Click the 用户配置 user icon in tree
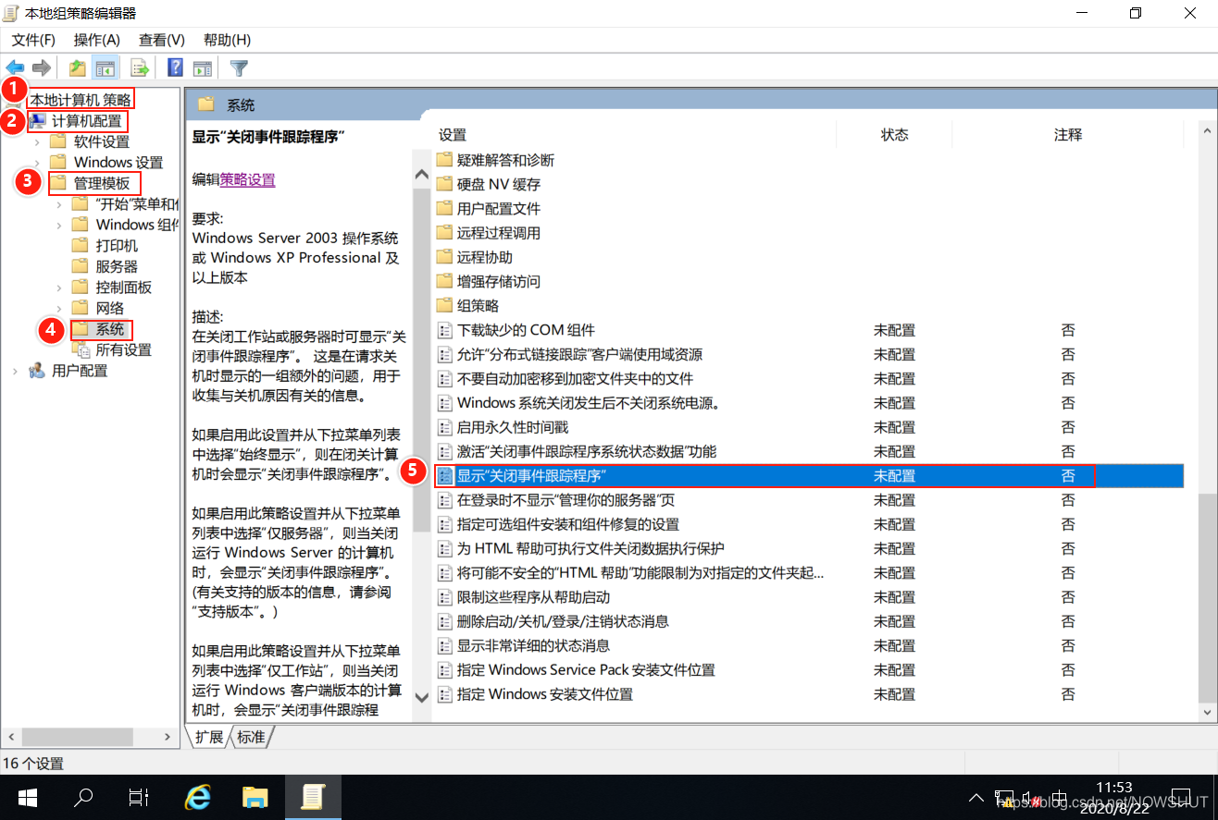The width and height of the screenshot is (1218, 820). click(37, 371)
